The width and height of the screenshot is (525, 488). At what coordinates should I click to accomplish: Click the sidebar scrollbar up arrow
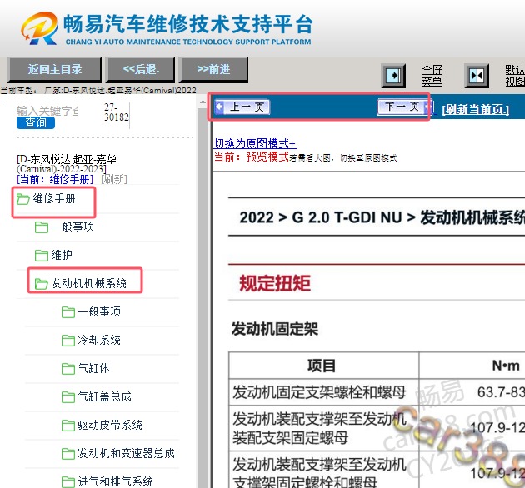tap(202, 102)
